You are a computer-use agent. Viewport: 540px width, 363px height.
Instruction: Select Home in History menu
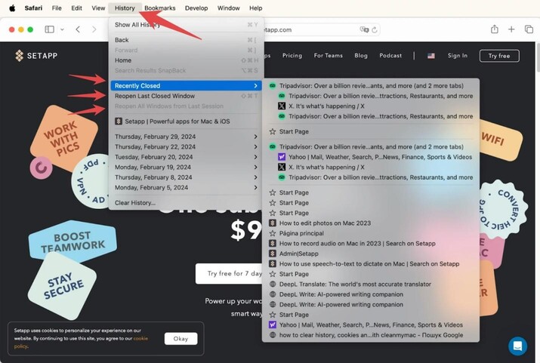186,60
